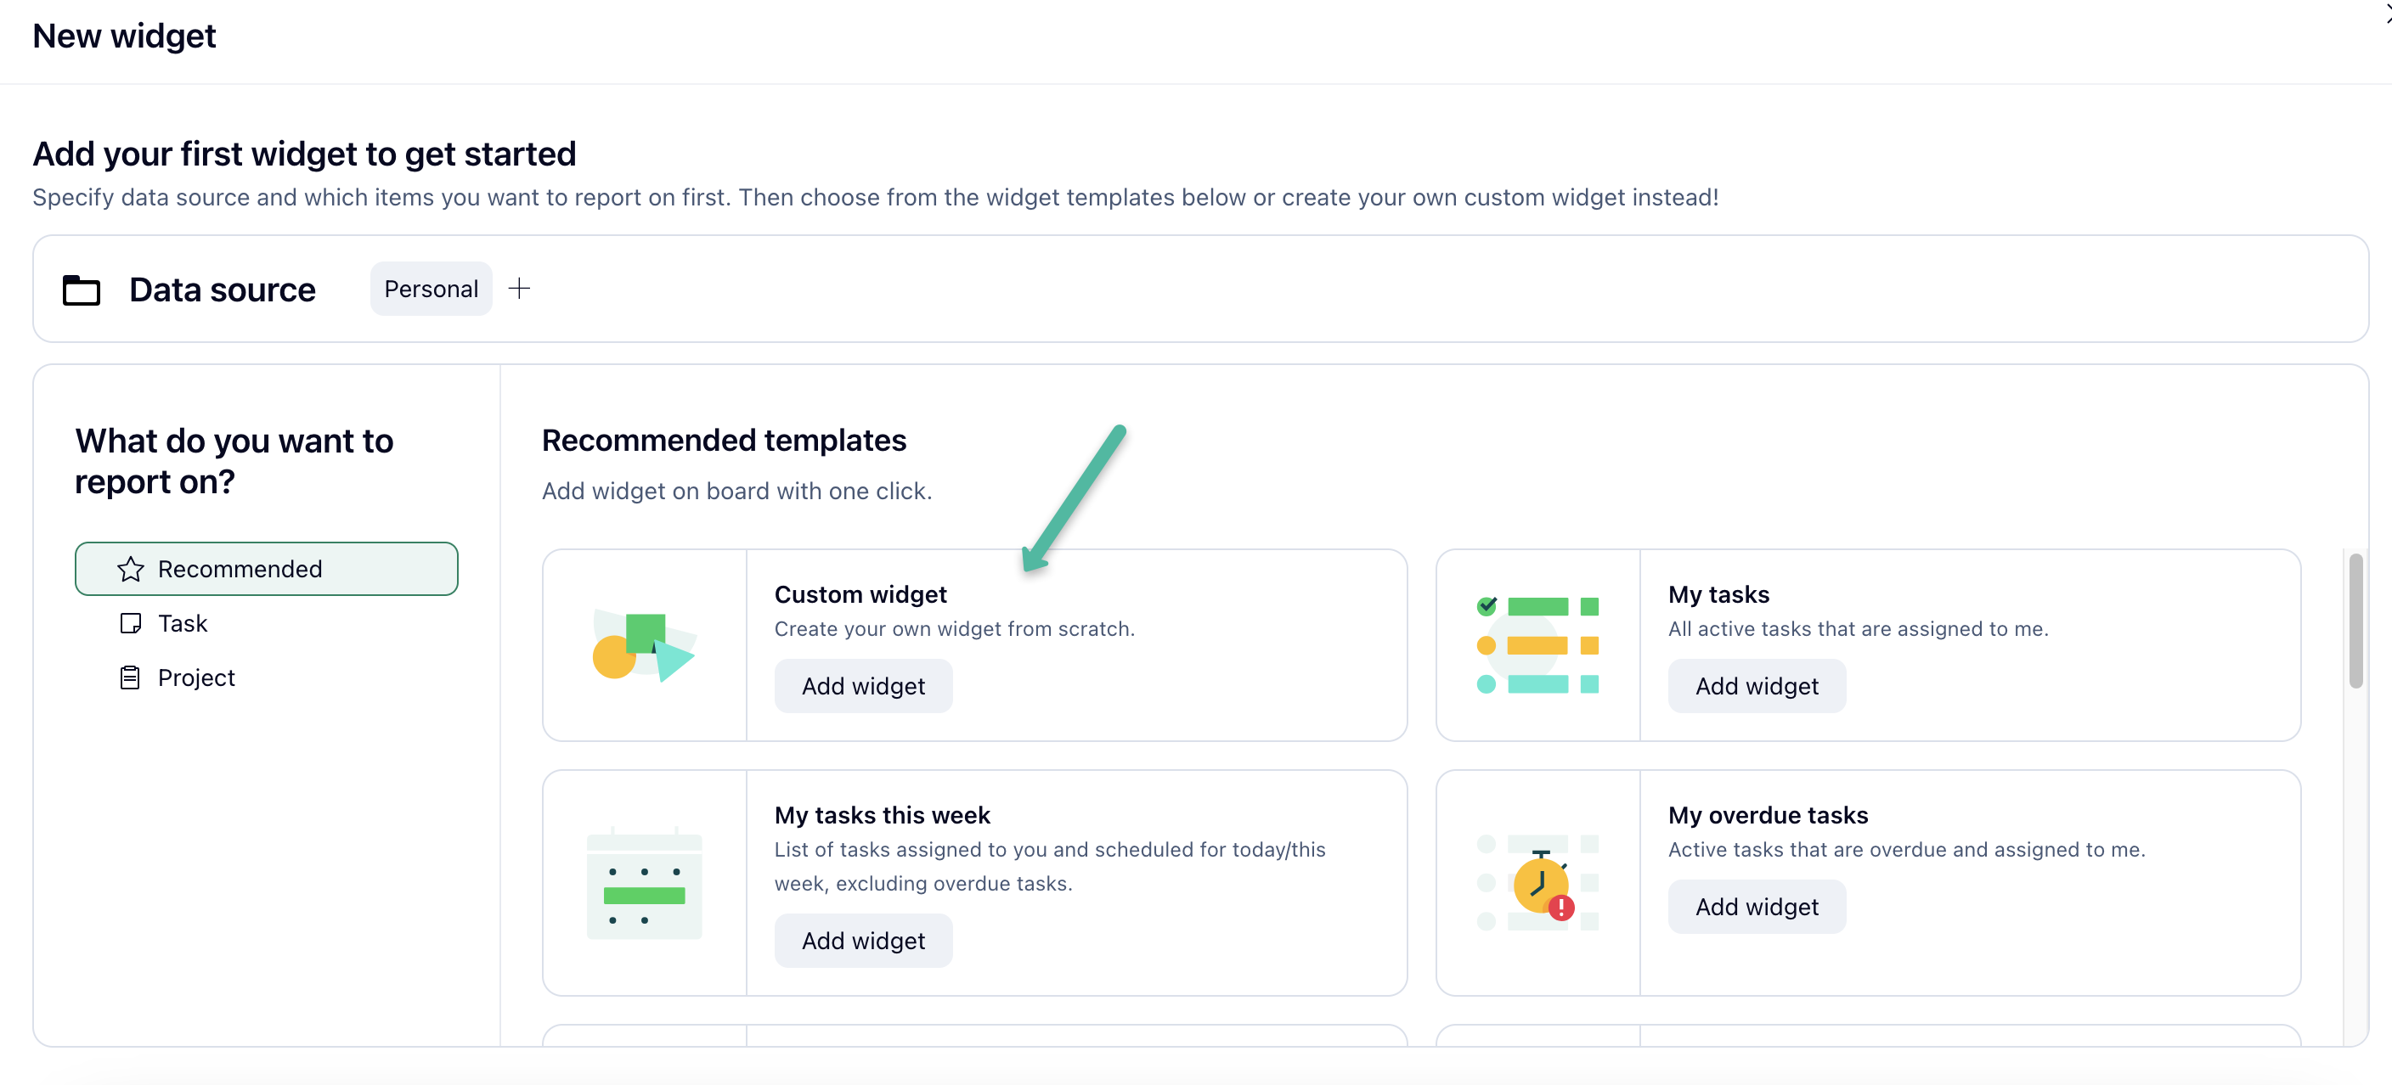This screenshot has width=2392, height=1085.
Task: Switch to the Task category
Action: coord(182,624)
